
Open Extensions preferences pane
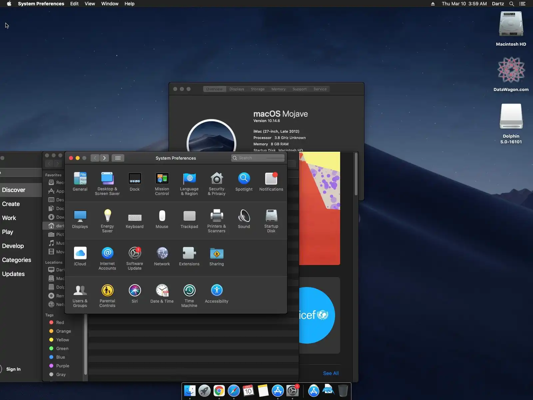click(x=189, y=257)
